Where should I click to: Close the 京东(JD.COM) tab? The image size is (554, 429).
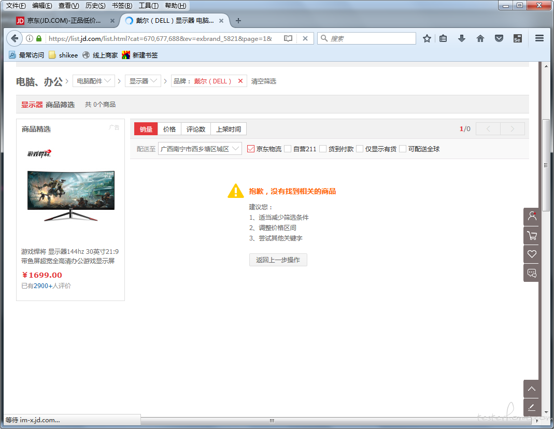(112, 21)
